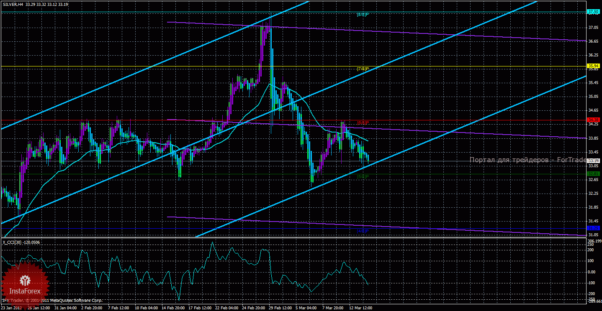
Task: Click the 17 Feb 12:00 time label
Action: (x=200, y=308)
